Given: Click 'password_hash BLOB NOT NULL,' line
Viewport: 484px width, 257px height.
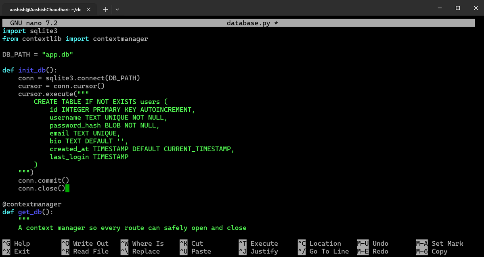Looking at the screenshot, I should (105, 125).
